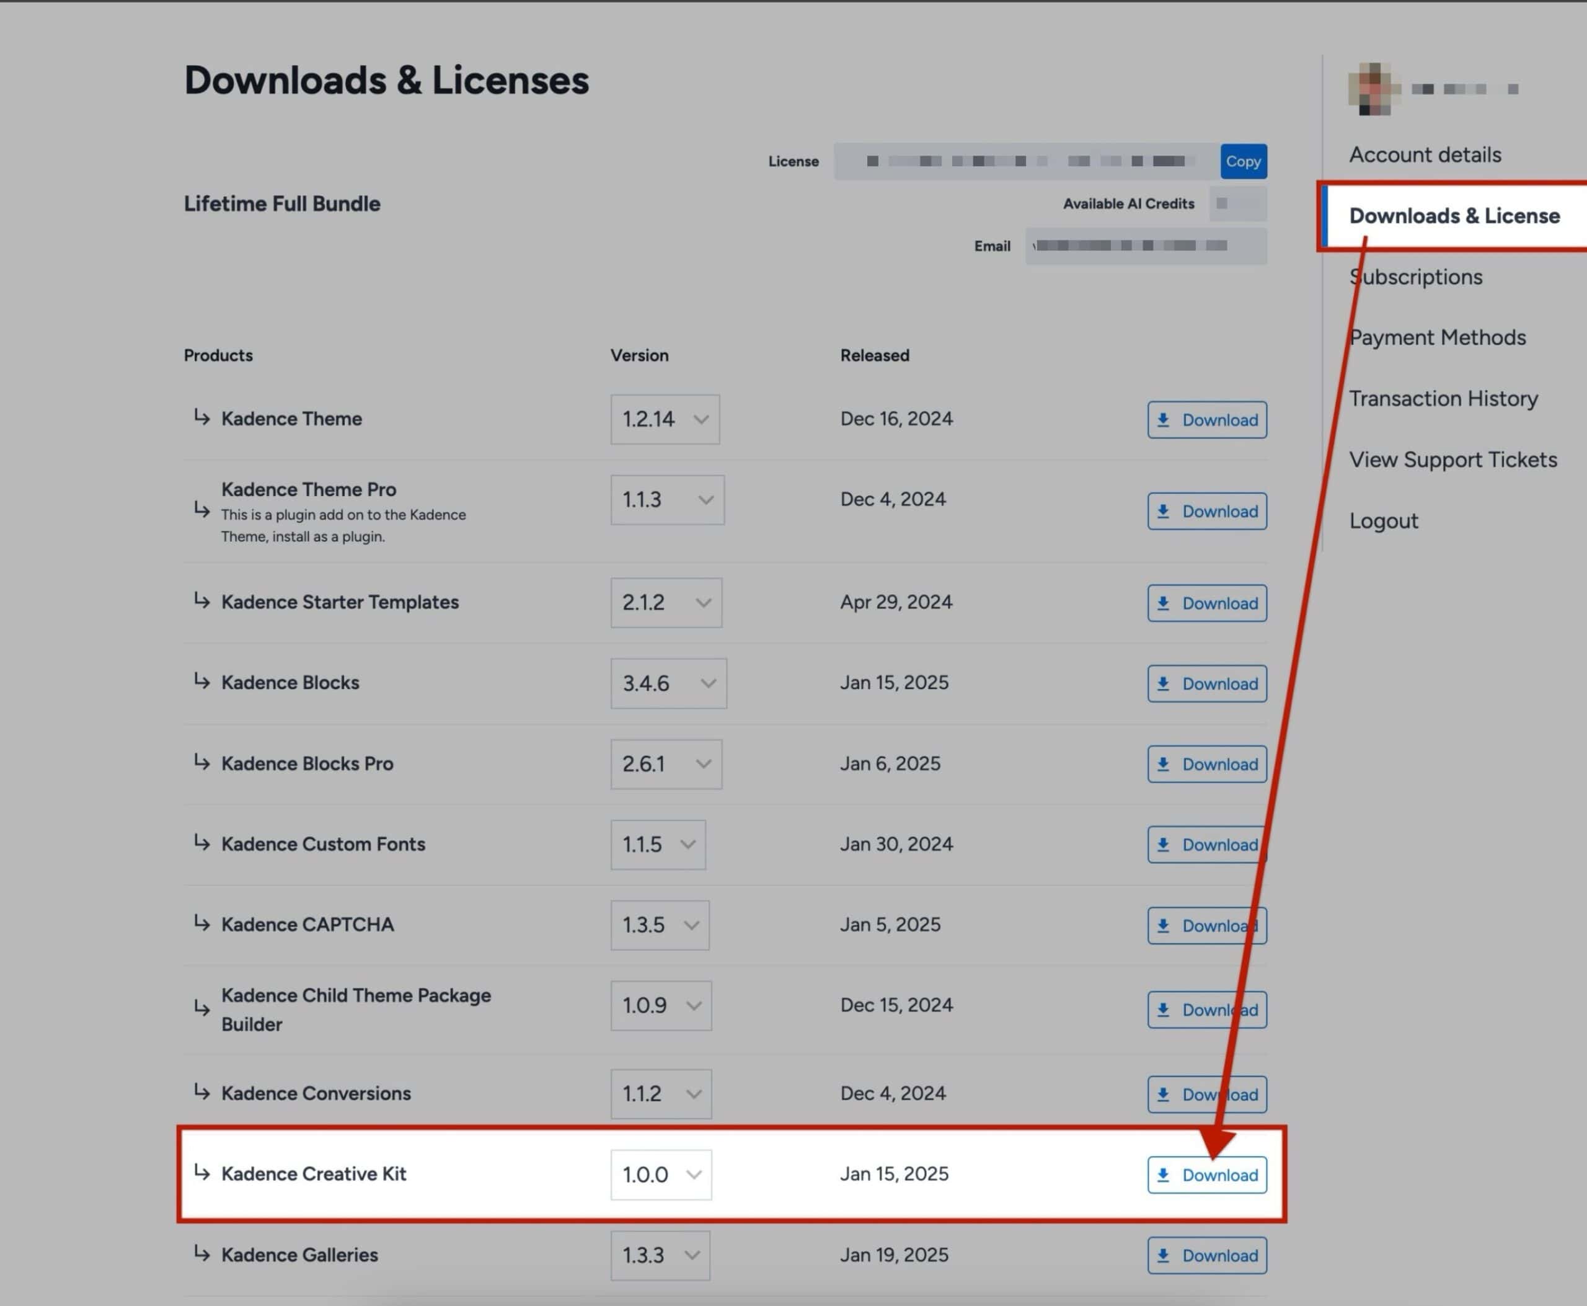Open Kadence Custom Fonts version dropdown
Image resolution: width=1587 pixels, height=1306 pixels.
point(658,845)
